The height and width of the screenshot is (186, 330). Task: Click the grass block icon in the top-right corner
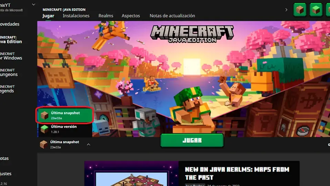[316, 10]
